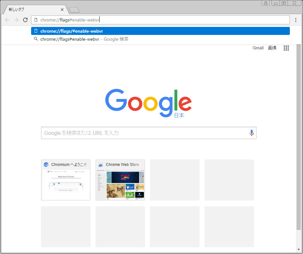Minimize the browser window
Viewport: 303px width, 254px height.
click(276, 3)
